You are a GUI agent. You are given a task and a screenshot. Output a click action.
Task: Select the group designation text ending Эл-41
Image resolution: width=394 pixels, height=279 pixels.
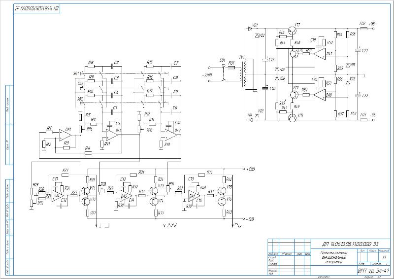tap(373, 271)
